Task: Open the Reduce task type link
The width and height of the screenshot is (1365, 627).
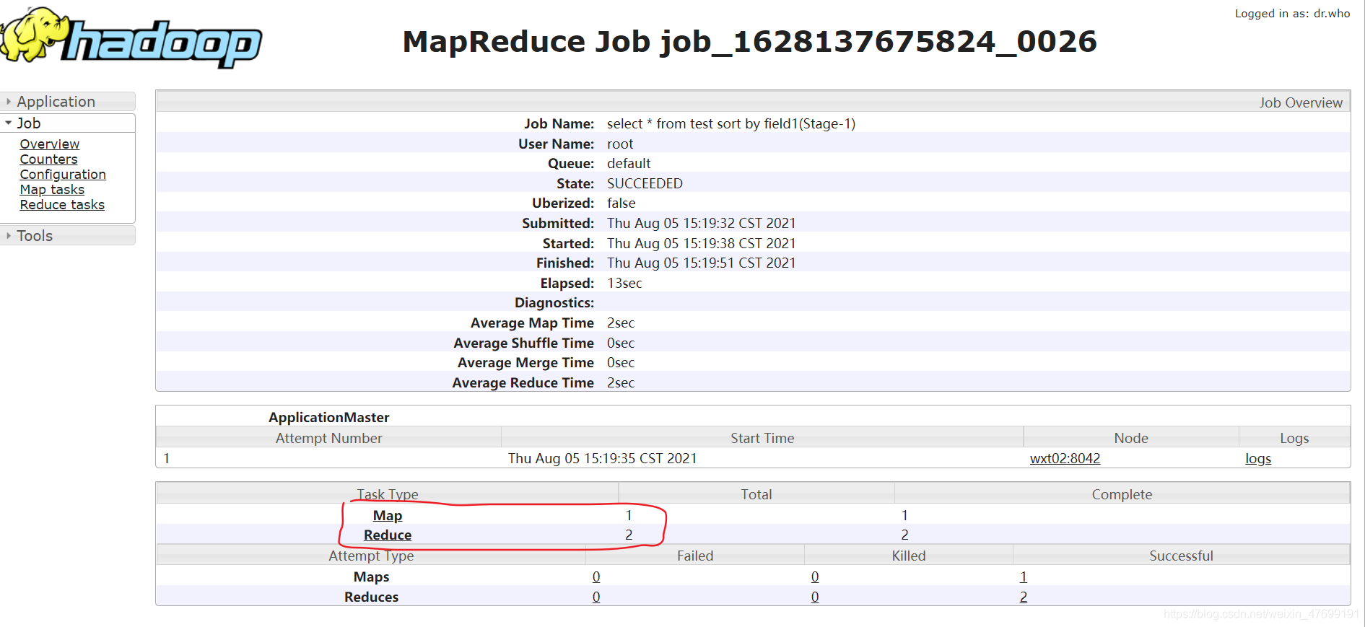Action: pyautogui.click(x=388, y=535)
